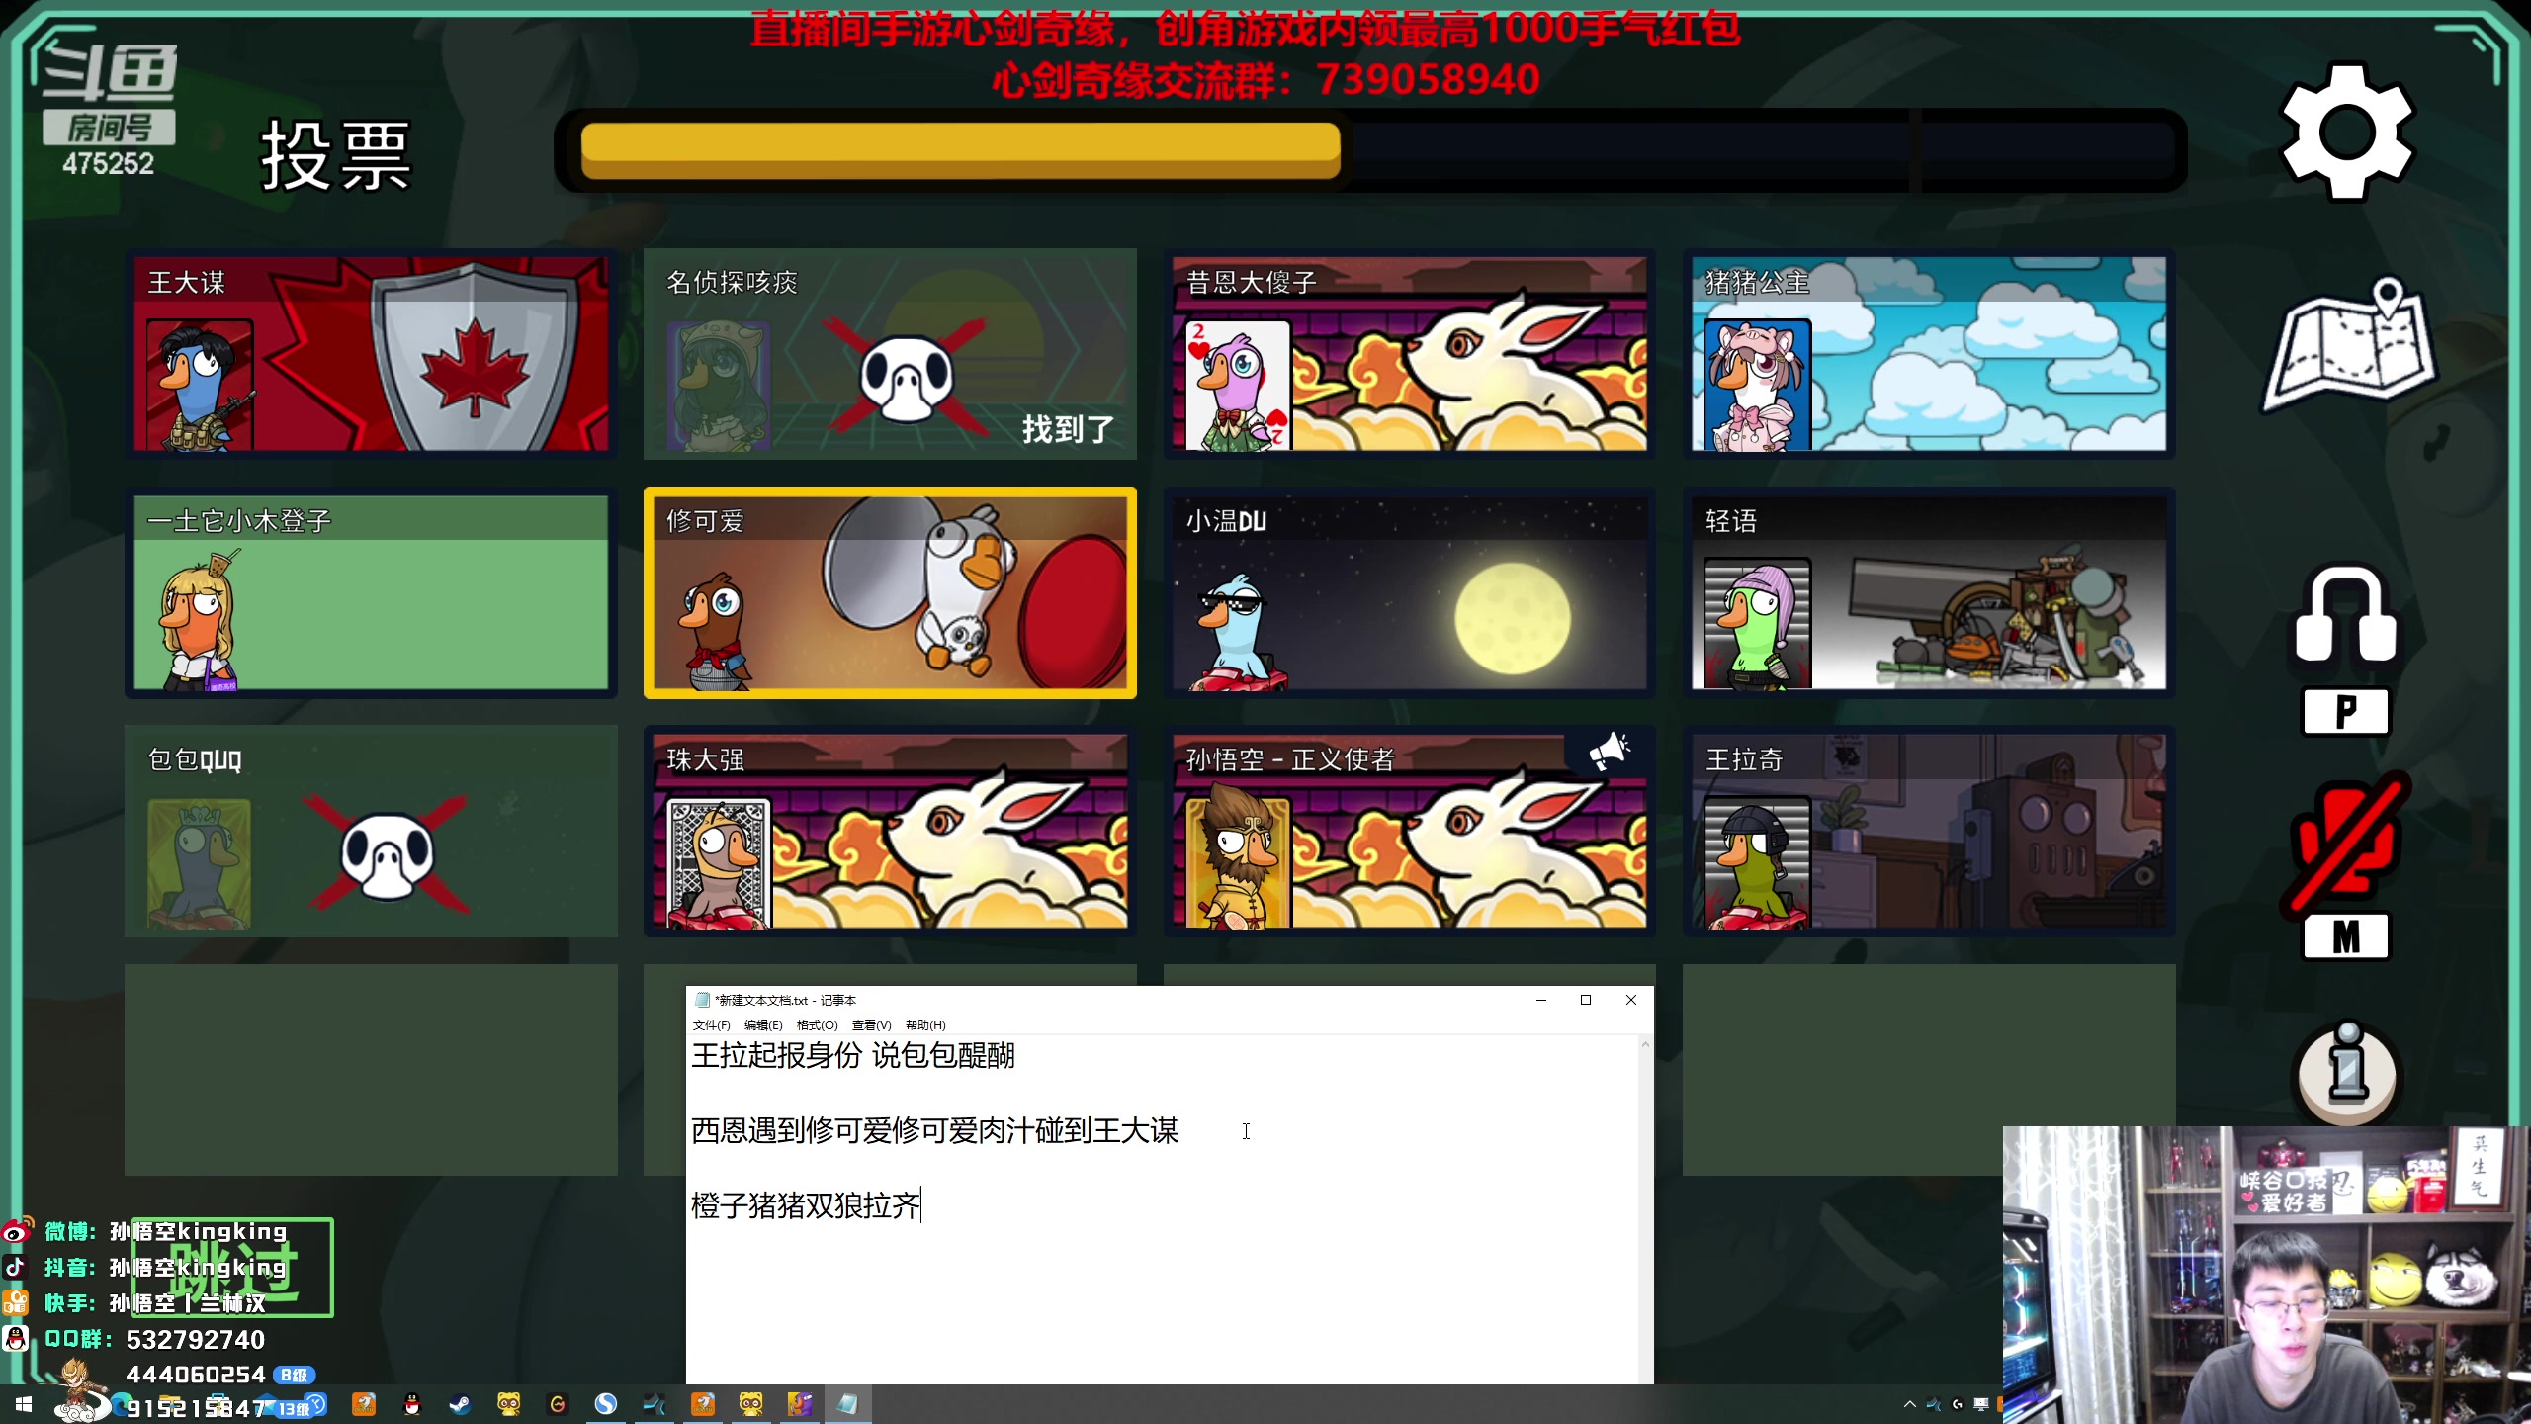Maximize the Notepad window
This screenshot has width=2531, height=1424.
click(x=1586, y=1000)
